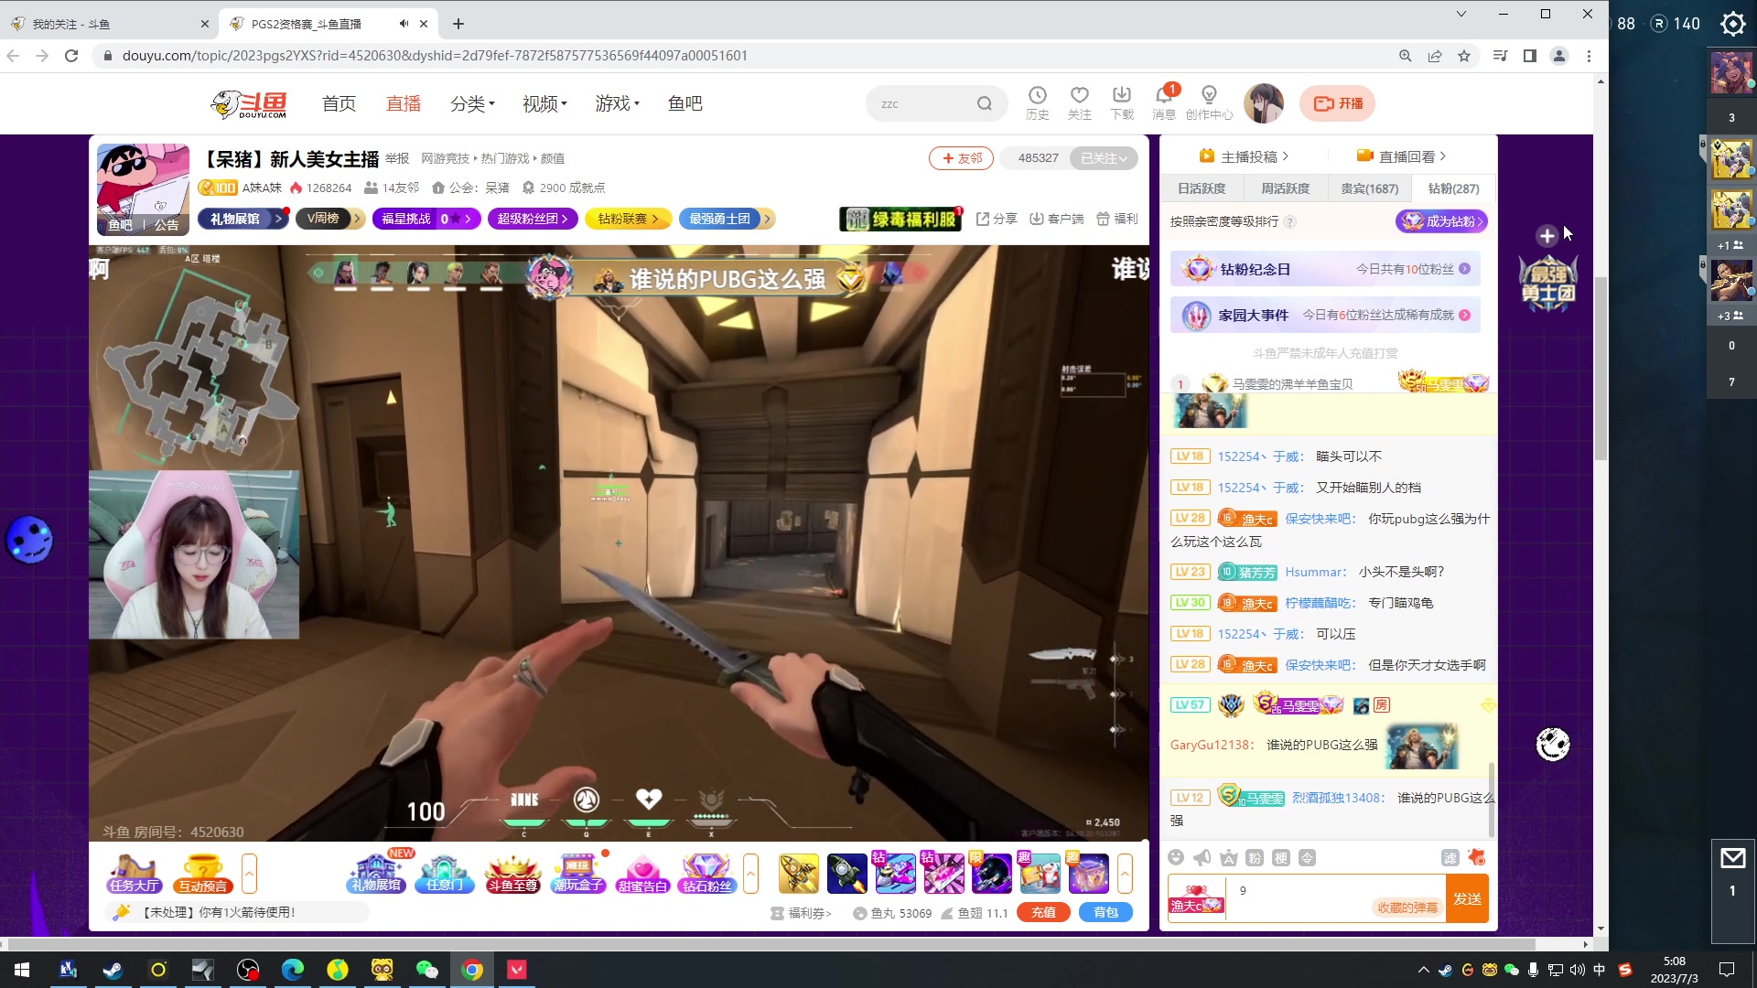Mute the PGS2资格赛 browser tab audio
This screenshot has height=988, width=1757.
(404, 24)
